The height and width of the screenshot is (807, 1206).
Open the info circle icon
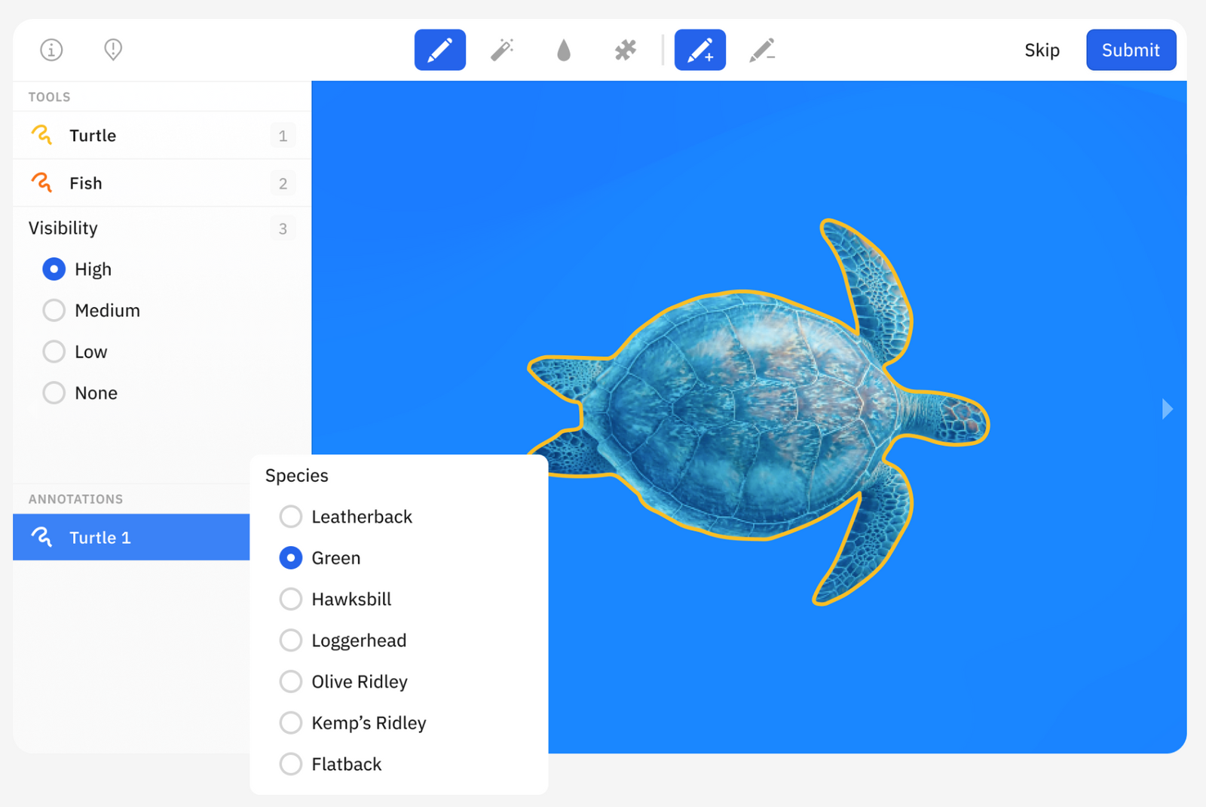pyautogui.click(x=51, y=51)
